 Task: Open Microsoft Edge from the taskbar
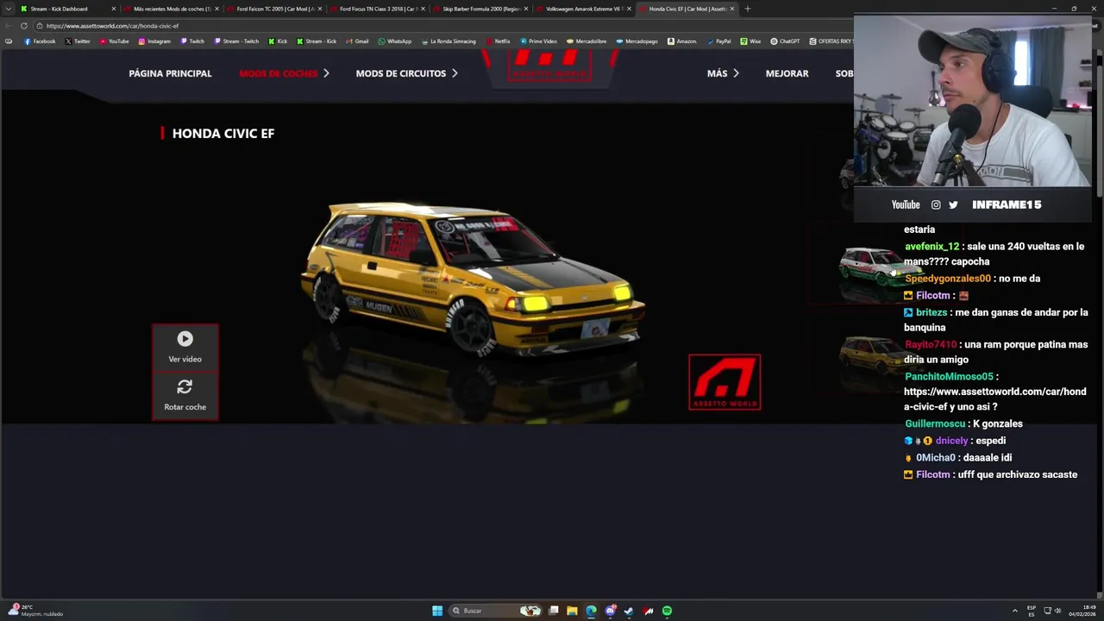(x=591, y=611)
